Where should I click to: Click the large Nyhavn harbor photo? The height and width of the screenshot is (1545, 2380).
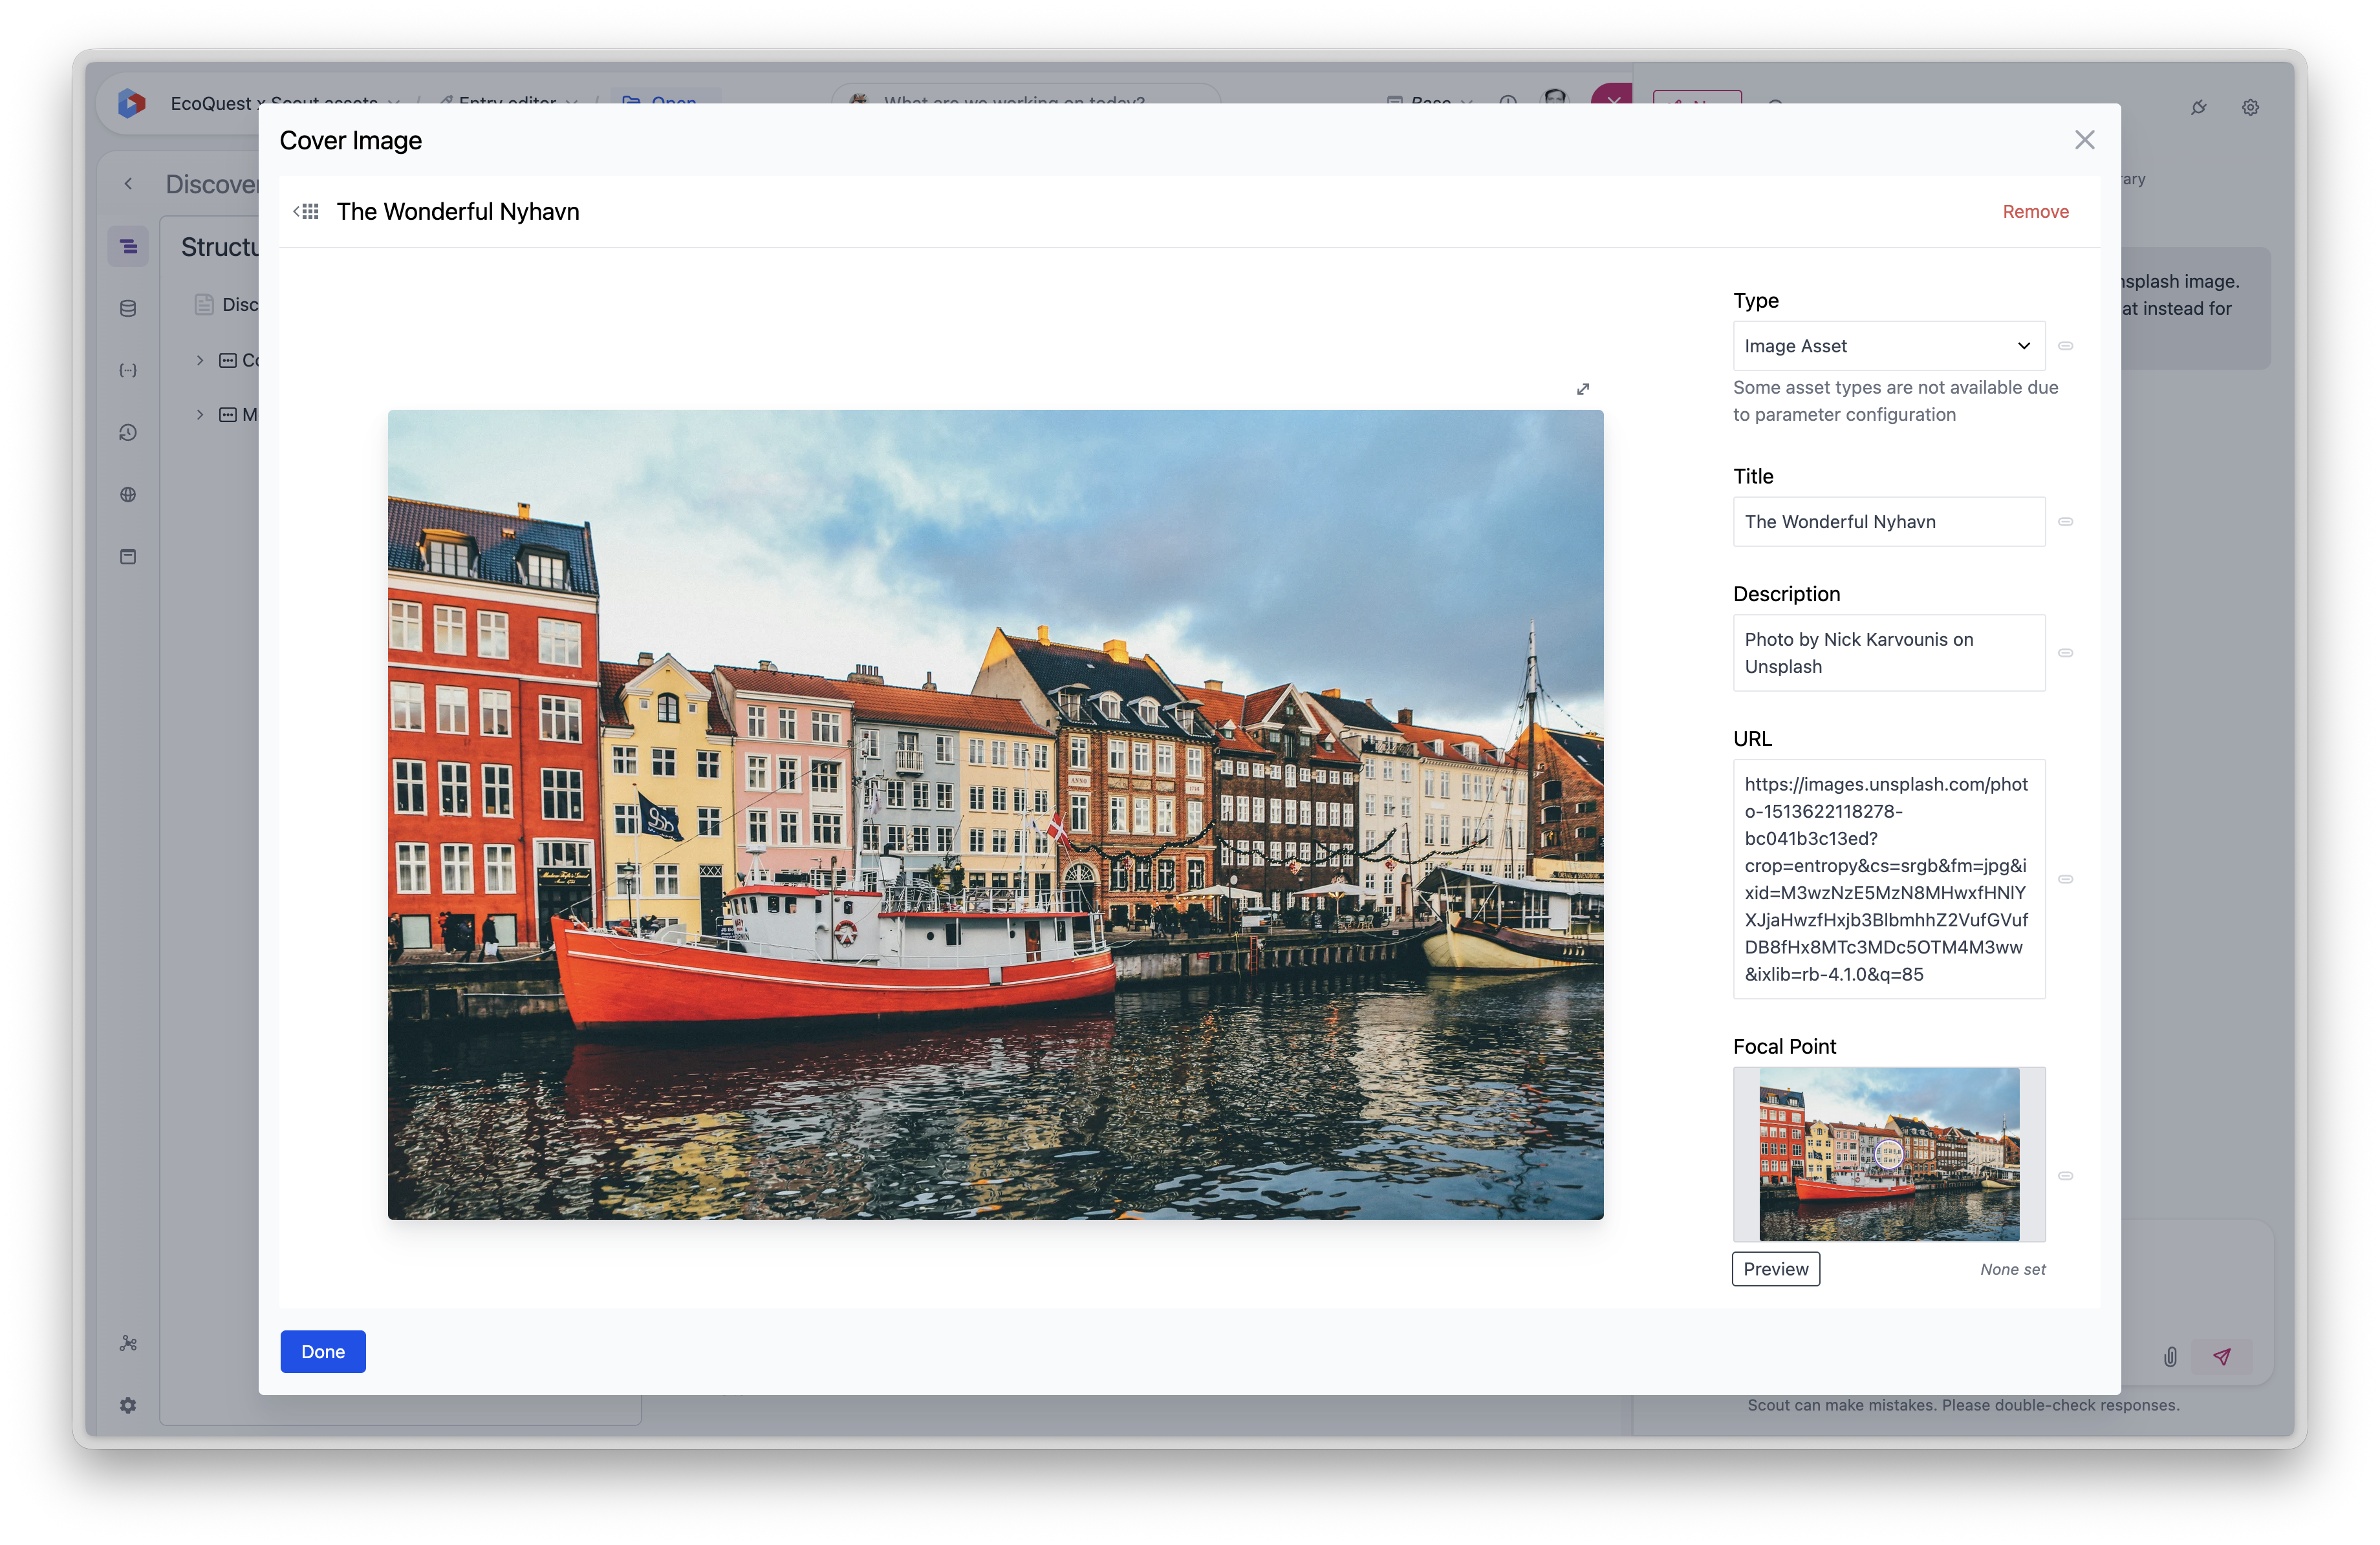(x=995, y=815)
